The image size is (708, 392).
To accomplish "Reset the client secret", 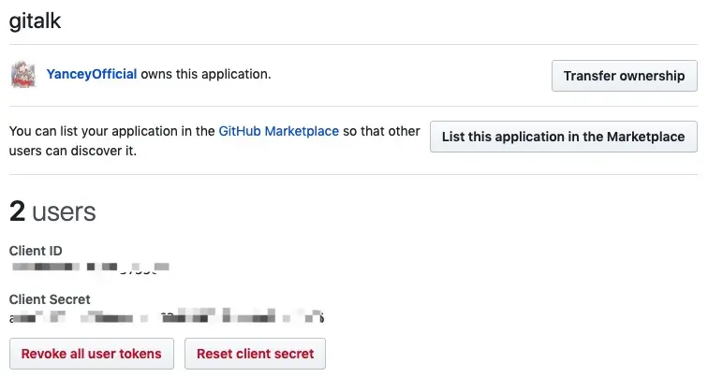I will click(255, 354).
